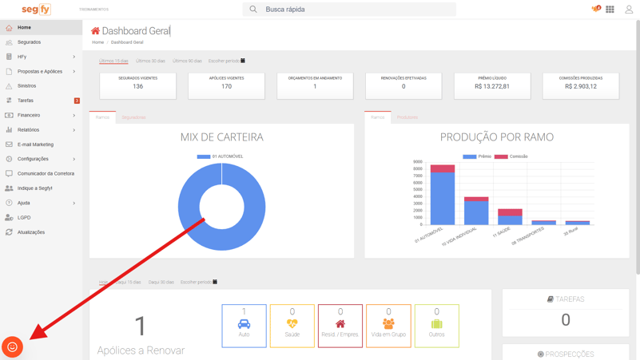Open the apps grid icon
This screenshot has height=360, width=640.
(x=610, y=10)
